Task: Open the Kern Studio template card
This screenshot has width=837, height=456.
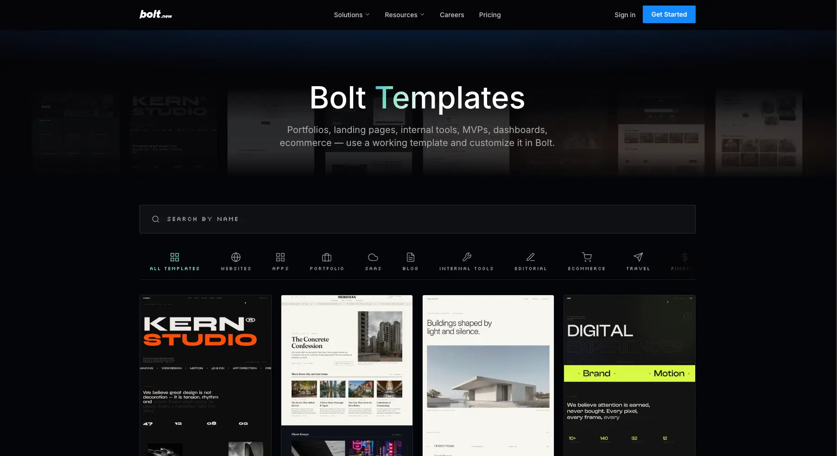Action: tap(205, 375)
